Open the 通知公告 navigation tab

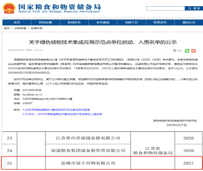click(x=189, y=23)
